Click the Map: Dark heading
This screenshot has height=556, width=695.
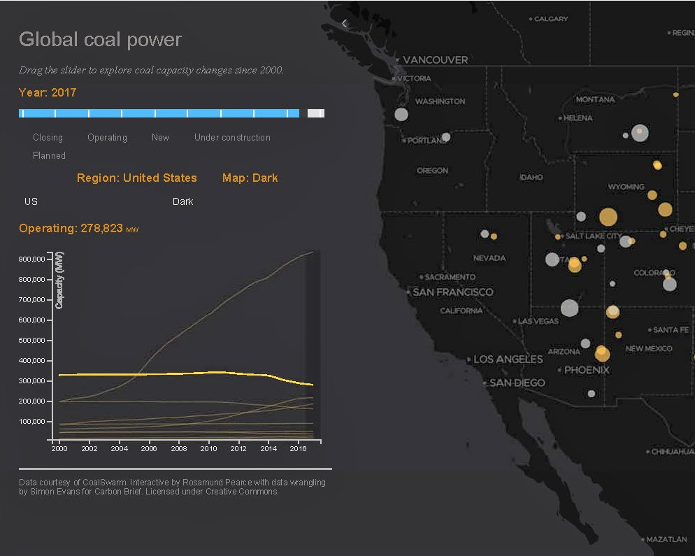[250, 178]
